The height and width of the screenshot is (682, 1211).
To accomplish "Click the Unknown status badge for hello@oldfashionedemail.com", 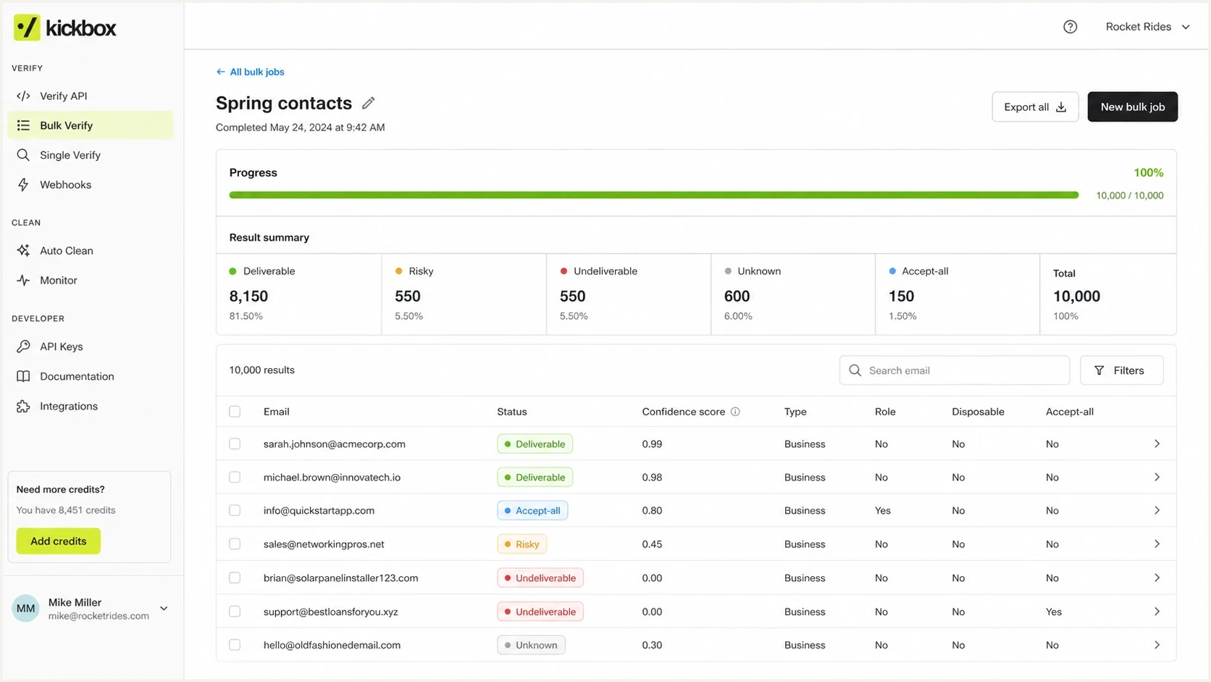I will click(531, 644).
